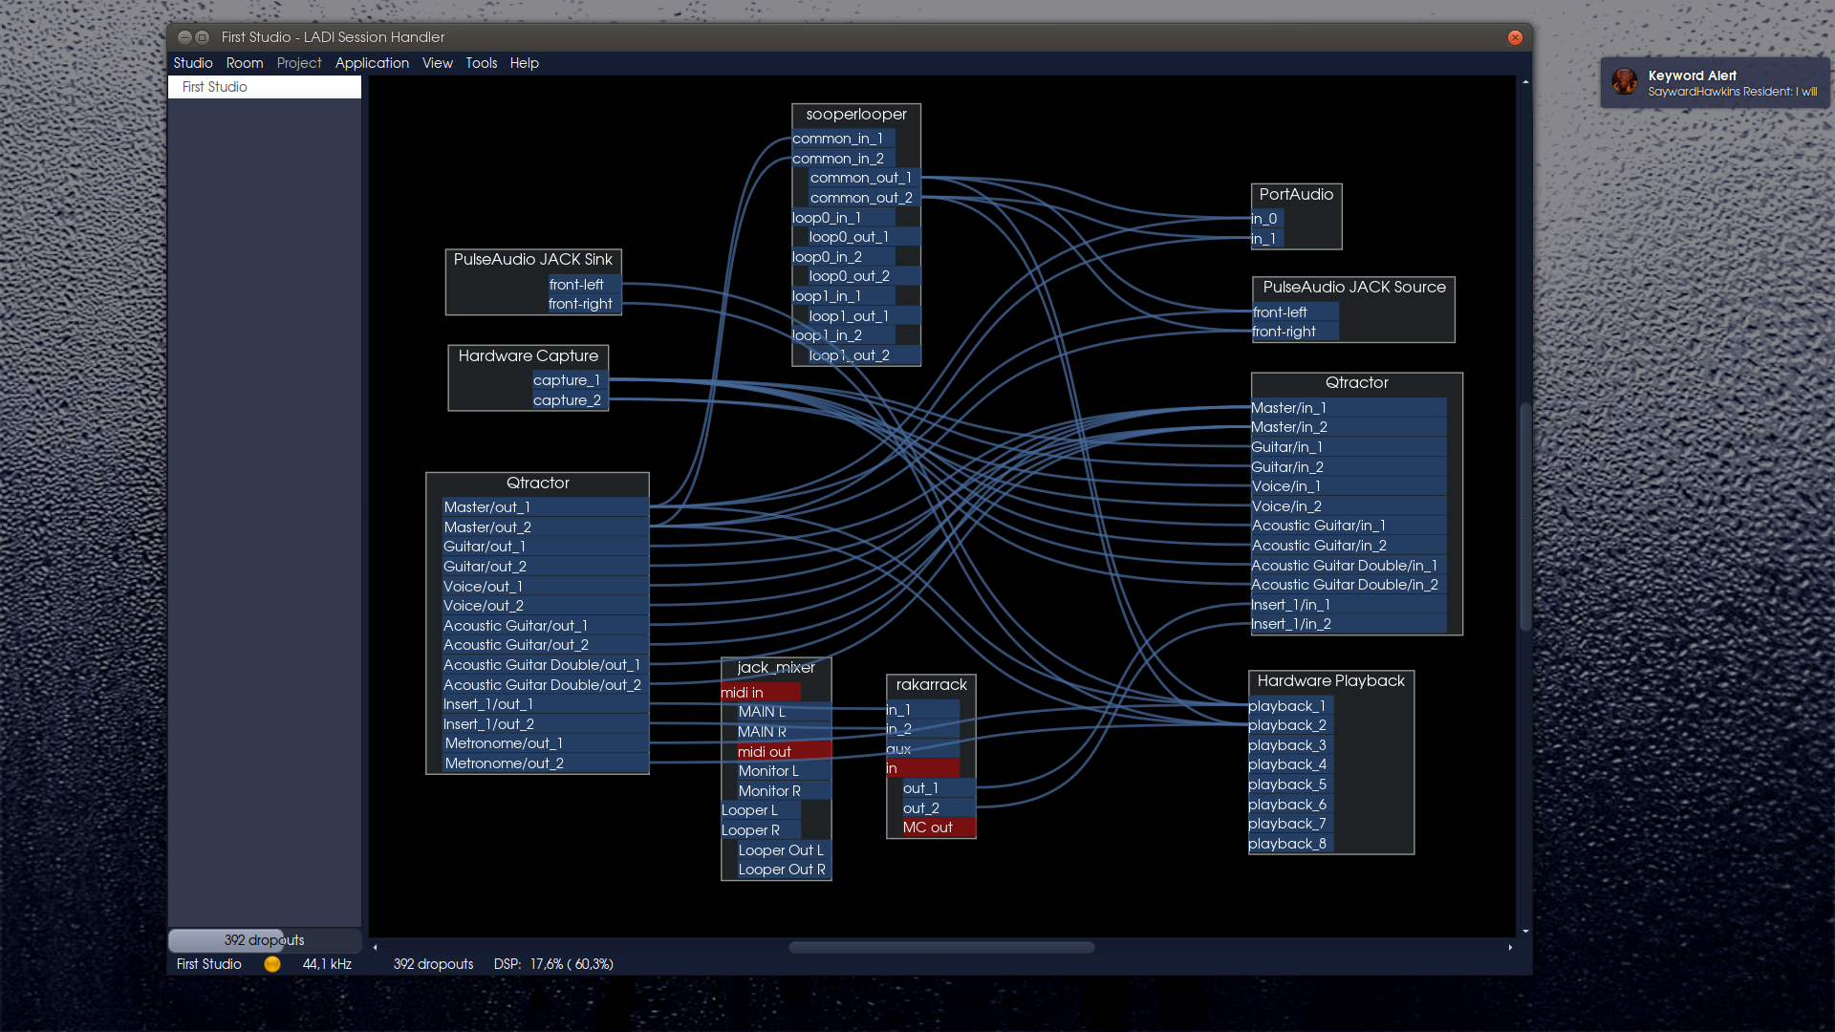Click the horizontal canvas scrollbar
This screenshot has height=1032, width=1835.
click(941, 947)
